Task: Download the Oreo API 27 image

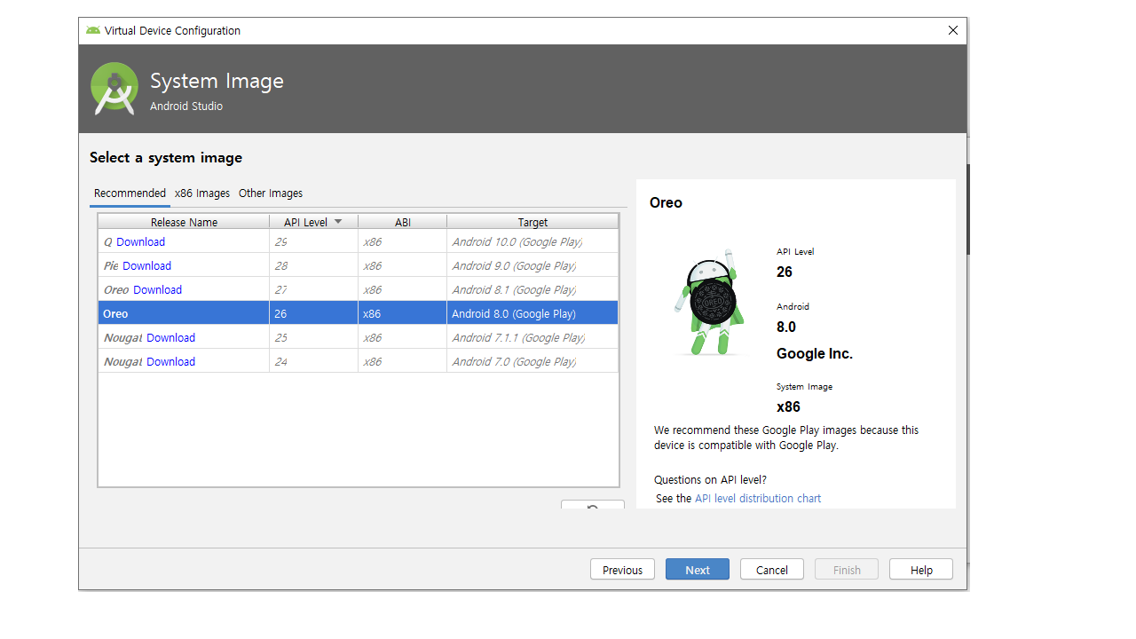Action: (x=157, y=290)
